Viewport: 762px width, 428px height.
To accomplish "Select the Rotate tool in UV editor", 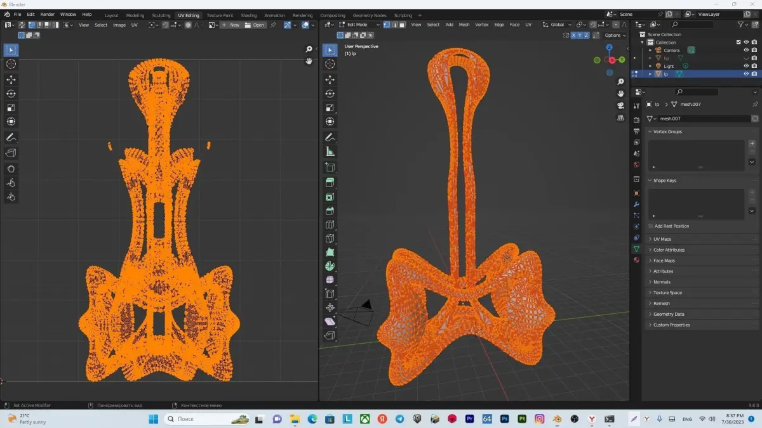I will 11,93.
